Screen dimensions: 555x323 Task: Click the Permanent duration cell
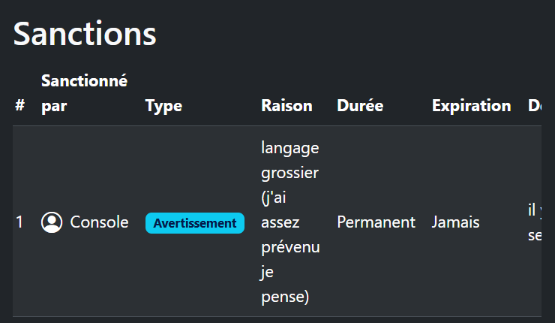(376, 222)
